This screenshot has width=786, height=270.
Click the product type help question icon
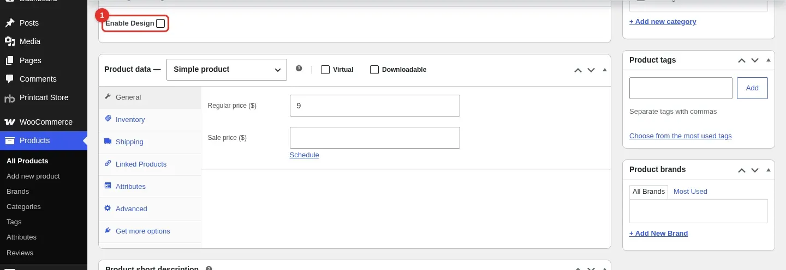click(299, 69)
